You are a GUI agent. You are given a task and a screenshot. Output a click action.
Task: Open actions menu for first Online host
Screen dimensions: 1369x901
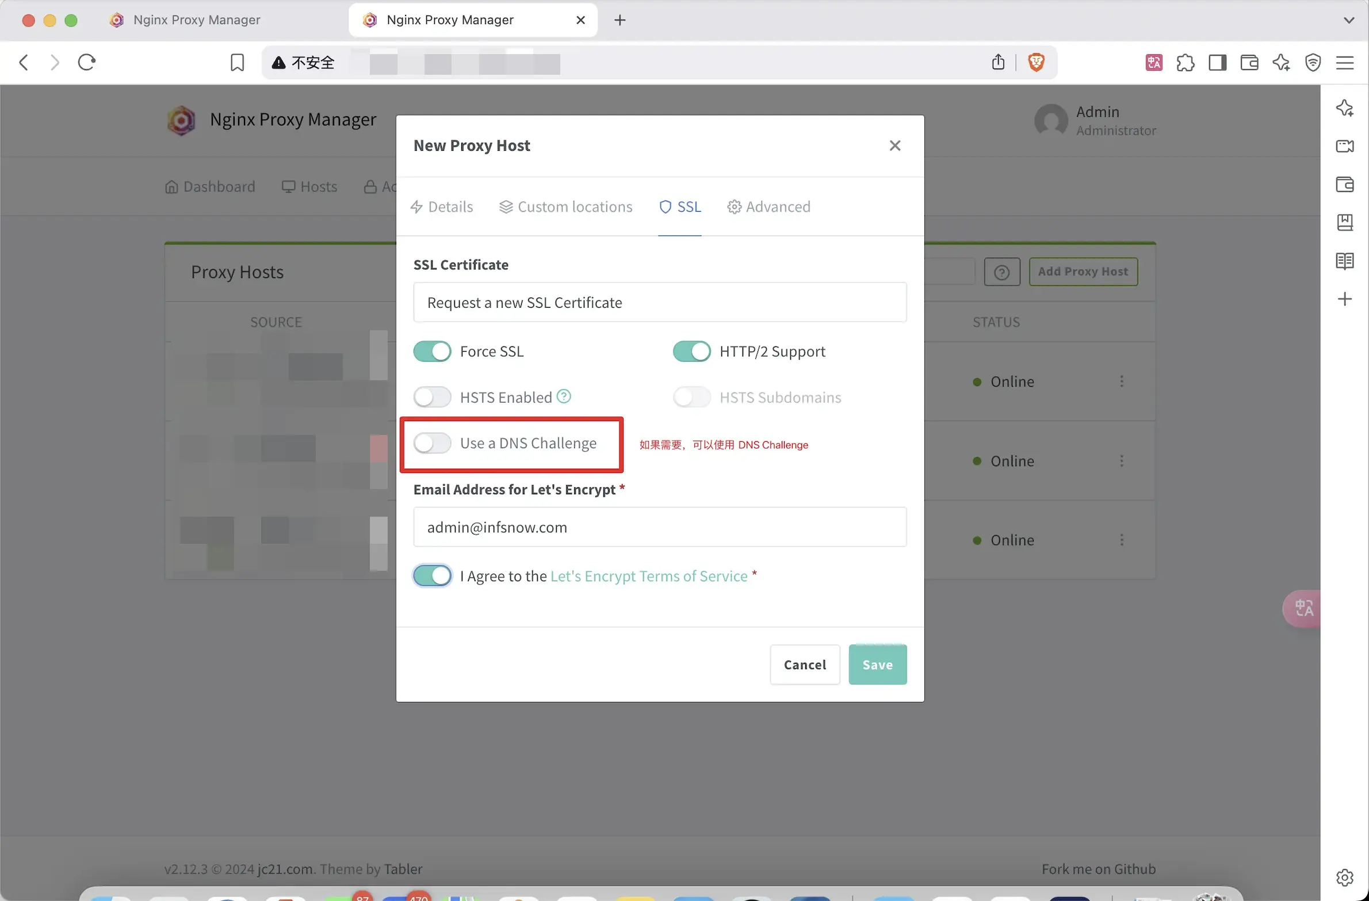click(x=1122, y=381)
